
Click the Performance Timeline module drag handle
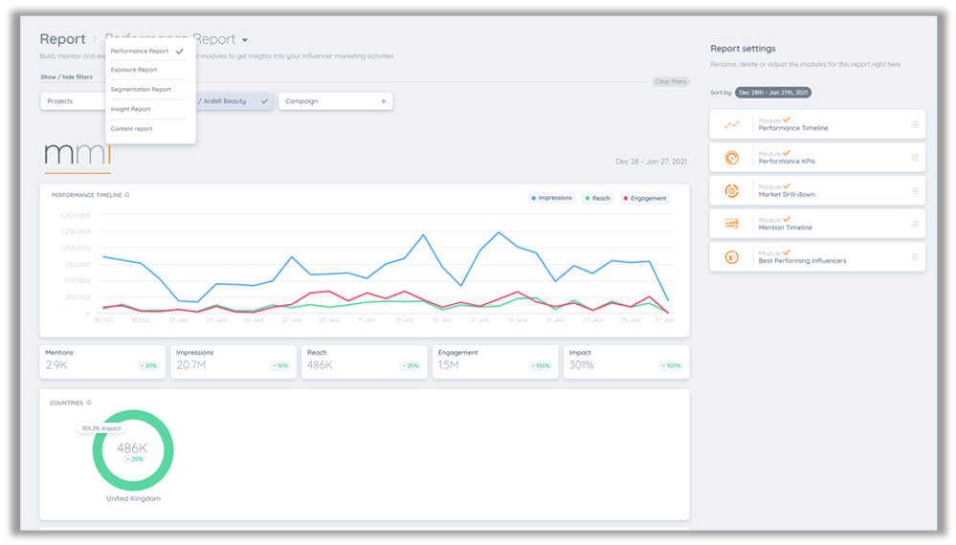915,124
